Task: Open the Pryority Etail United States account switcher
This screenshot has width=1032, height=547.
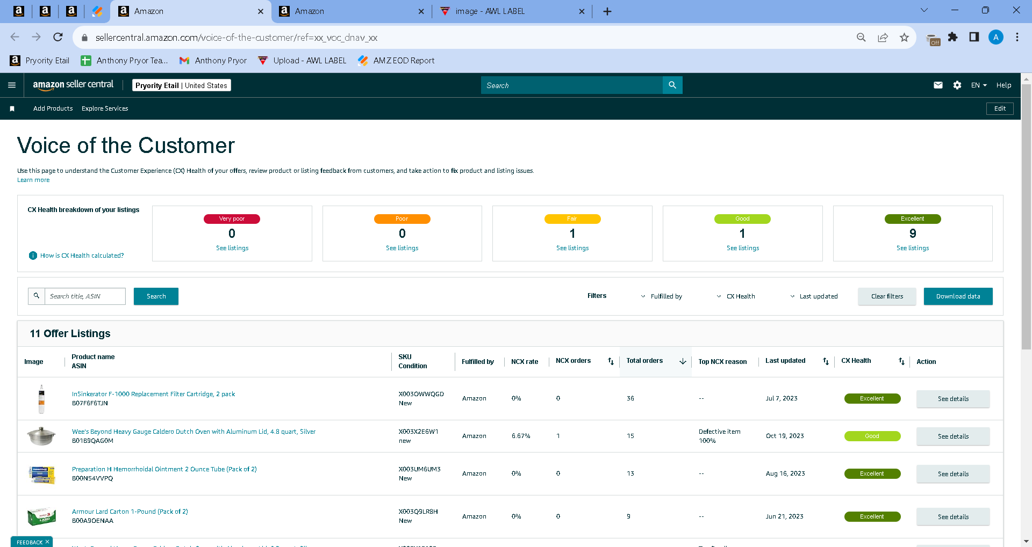Action: coord(182,85)
